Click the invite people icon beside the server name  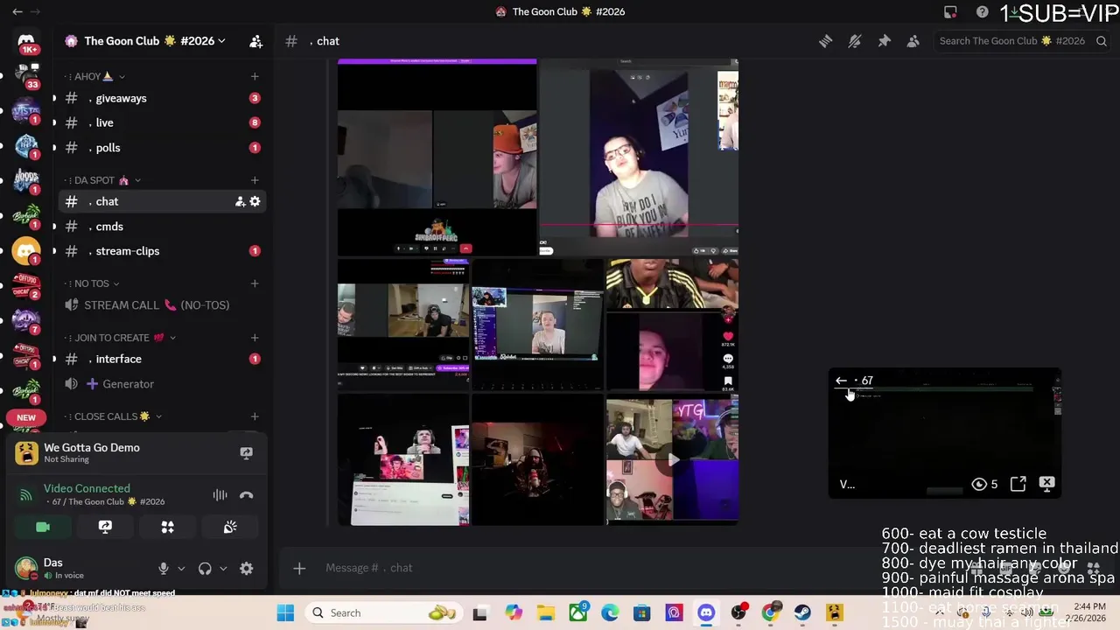(x=255, y=41)
